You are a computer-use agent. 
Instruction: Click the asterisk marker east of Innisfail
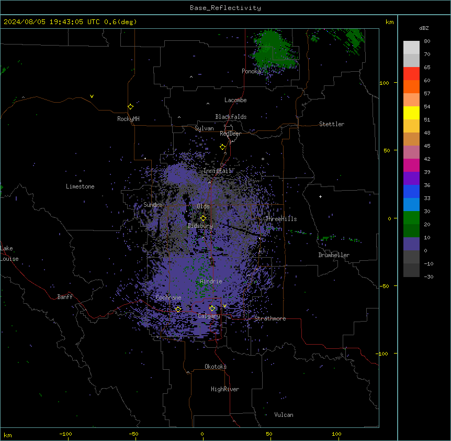click(x=263, y=159)
